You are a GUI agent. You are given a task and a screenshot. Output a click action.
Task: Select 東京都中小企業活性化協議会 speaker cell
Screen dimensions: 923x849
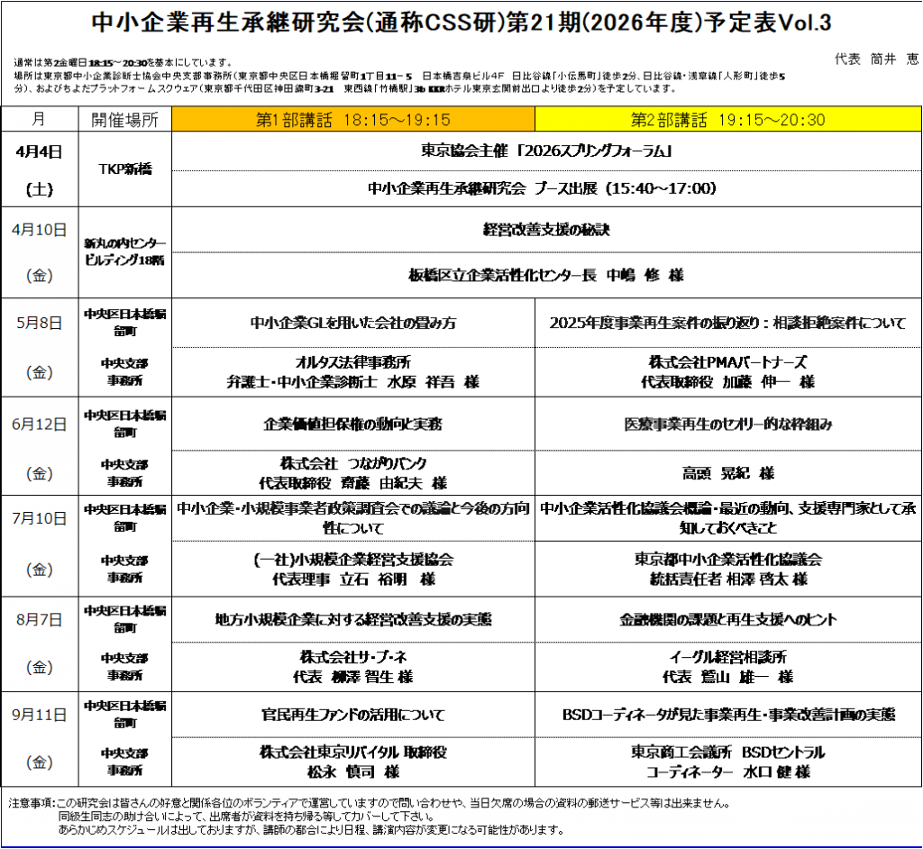tap(728, 569)
